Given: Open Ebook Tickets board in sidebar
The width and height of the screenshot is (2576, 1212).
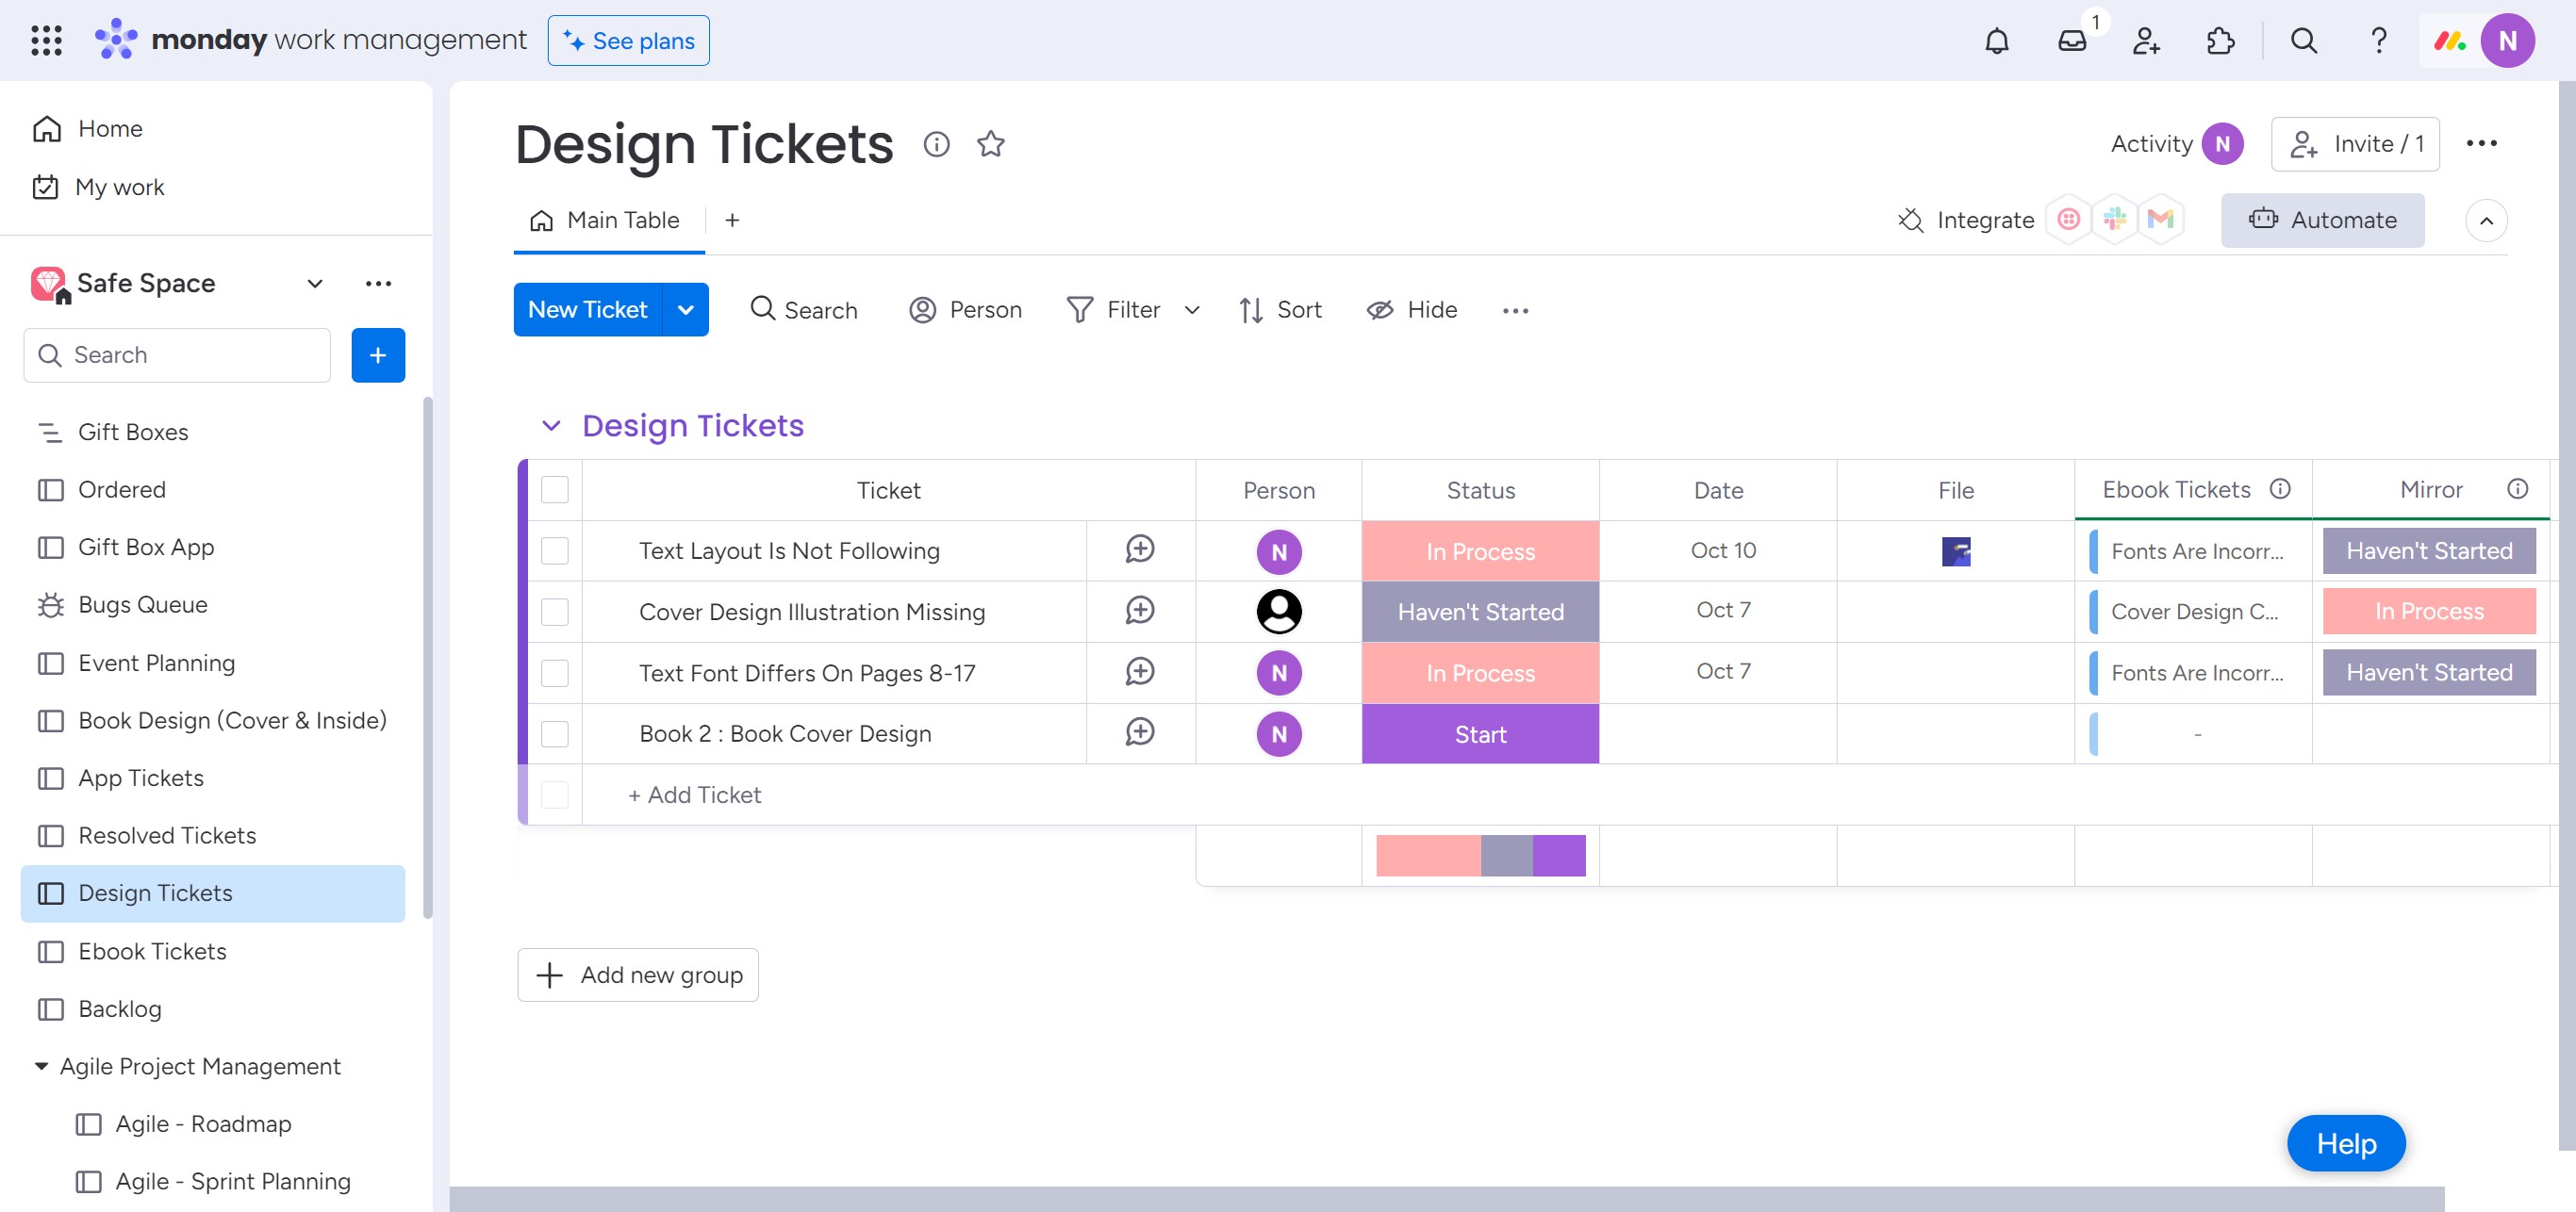Looking at the screenshot, I should pyautogui.click(x=152, y=951).
